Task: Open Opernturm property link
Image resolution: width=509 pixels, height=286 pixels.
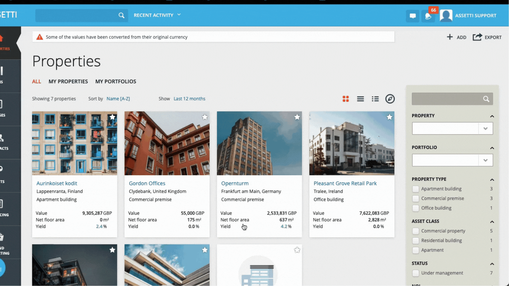Action: click(x=235, y=183)
